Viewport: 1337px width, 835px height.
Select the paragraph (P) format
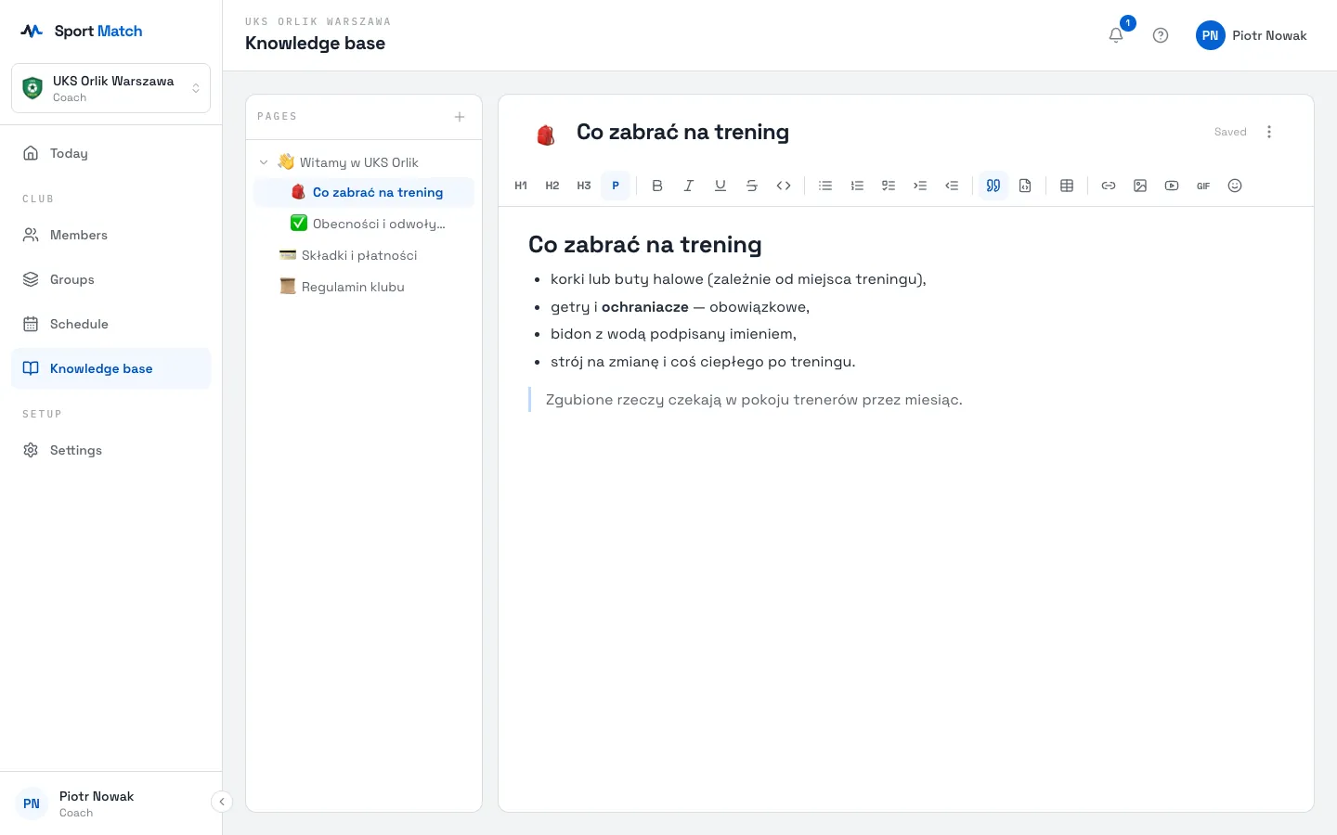click(616, 186)
